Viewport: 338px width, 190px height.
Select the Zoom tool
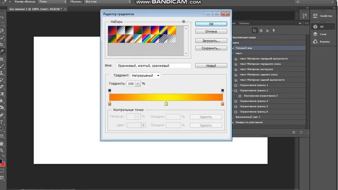(x=2, y=150)
